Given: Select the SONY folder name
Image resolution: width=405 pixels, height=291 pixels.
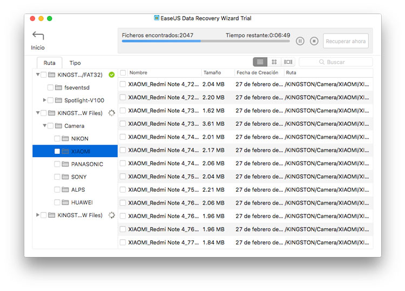Looking at the screenshot, I should click(x=79, y=177).
